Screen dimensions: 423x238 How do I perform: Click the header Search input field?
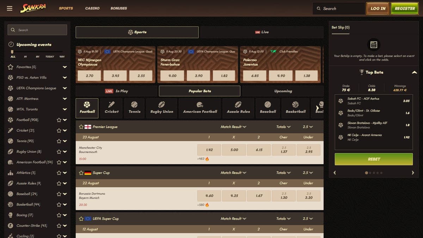click(x=339, y=8)
